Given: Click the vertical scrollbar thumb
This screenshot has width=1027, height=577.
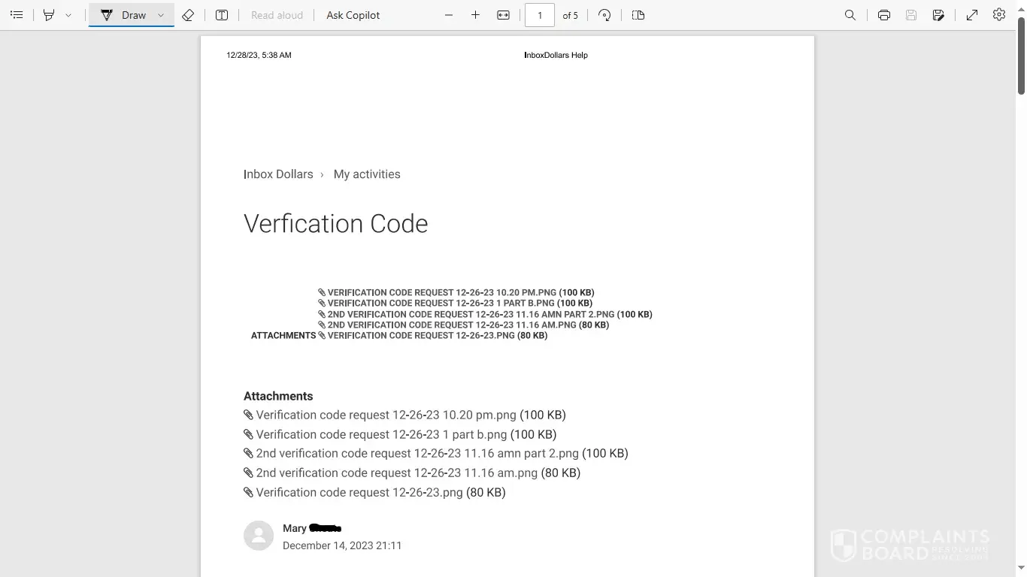Looking at the screenshot, I should [1021, 56].
